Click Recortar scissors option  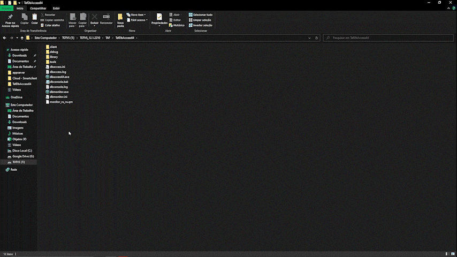pyautogui.click(x=48, y=14)
